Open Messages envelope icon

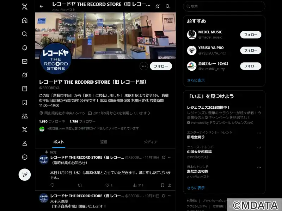tap(25, 61)
